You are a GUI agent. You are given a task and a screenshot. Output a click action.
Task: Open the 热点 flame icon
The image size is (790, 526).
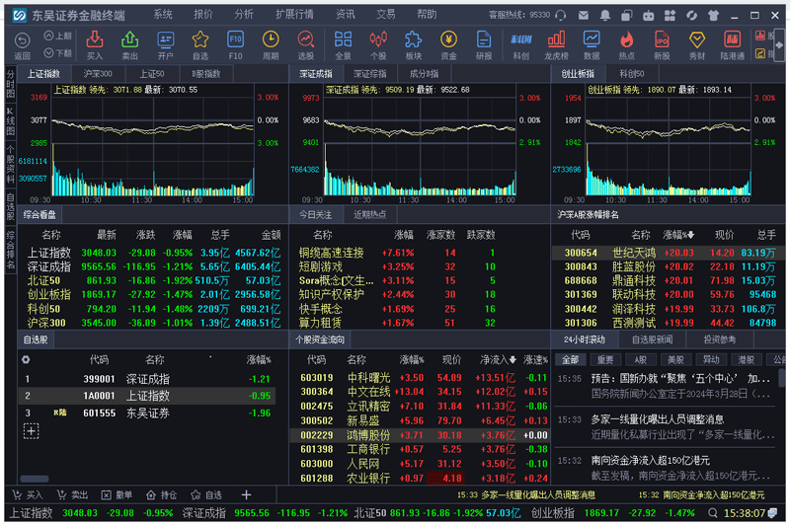click(x=626, y=43)
